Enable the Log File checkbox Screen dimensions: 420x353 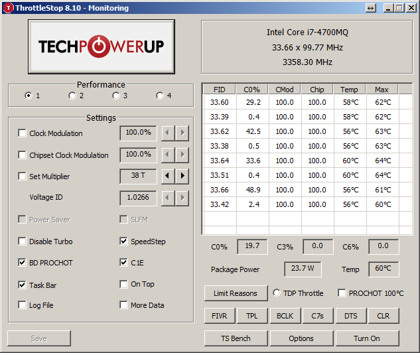[23, 305]
